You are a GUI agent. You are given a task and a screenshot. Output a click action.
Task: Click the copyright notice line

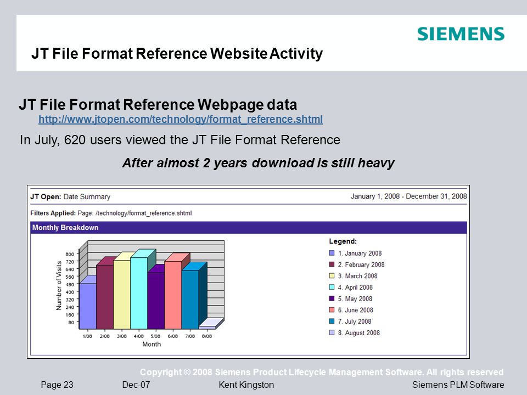pyautogui.click(x=322, y=372)
